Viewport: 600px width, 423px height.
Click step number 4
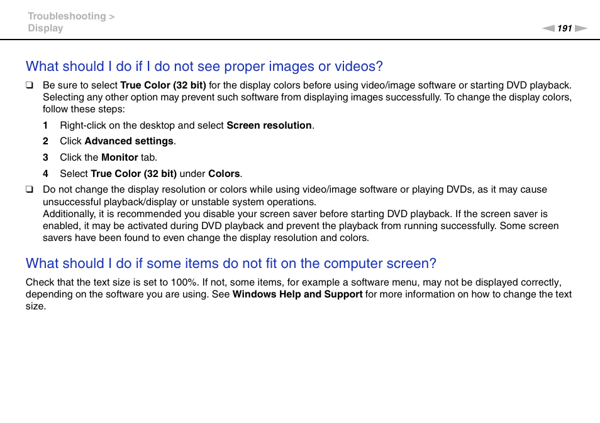[45, 174]
